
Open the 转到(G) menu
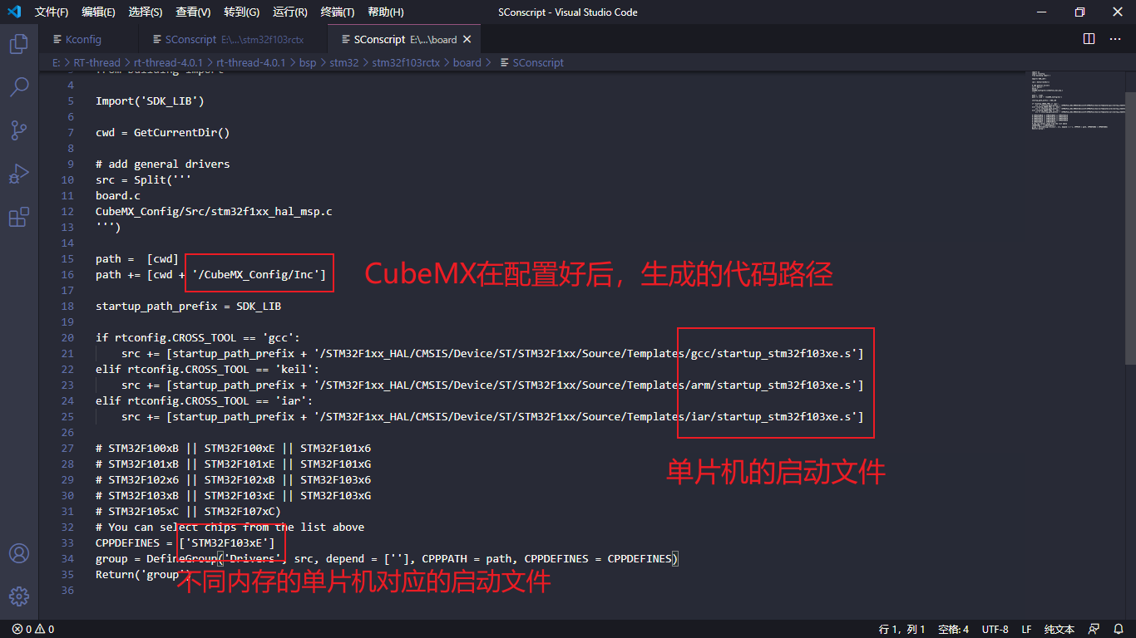tap(241, 12)
